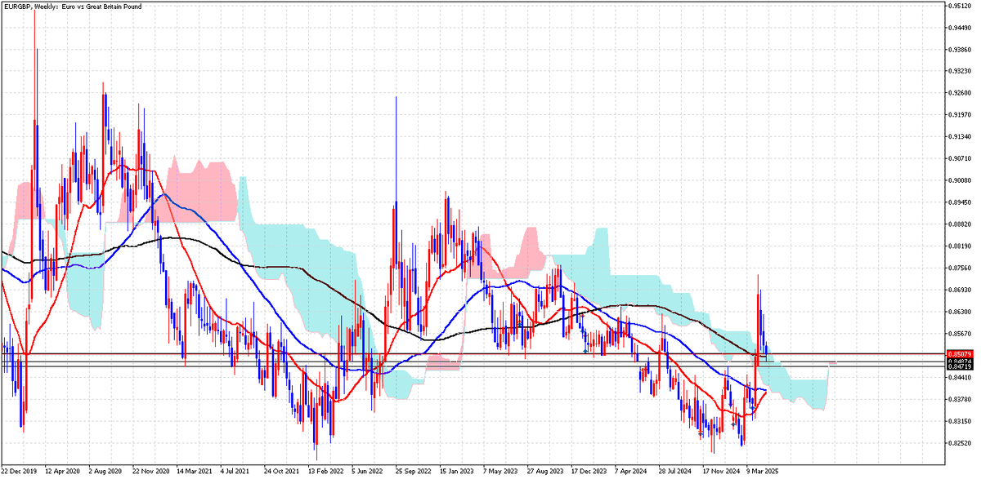This screenshot has height=479, width=981.
Task: Click the date label '17 Dec 2023'
Action: (x=588, y=472)
